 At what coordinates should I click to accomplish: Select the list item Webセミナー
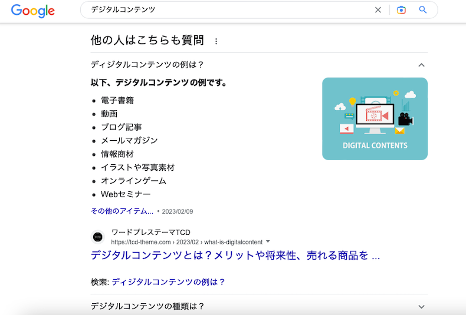pyautogui.click(x=126, y=194)
